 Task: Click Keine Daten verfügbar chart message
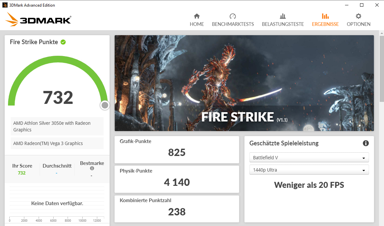click(57, 203)
